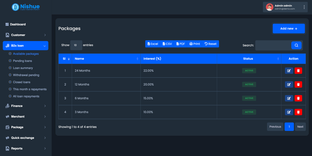This screenshot has width=312, height=156.
Task: Toggle status badge on 6 Months row
Action: (x=249, y=98)
